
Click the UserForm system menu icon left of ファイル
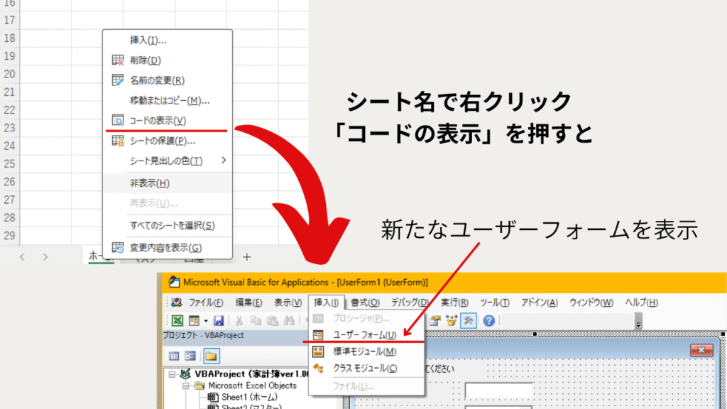(176, 302)
